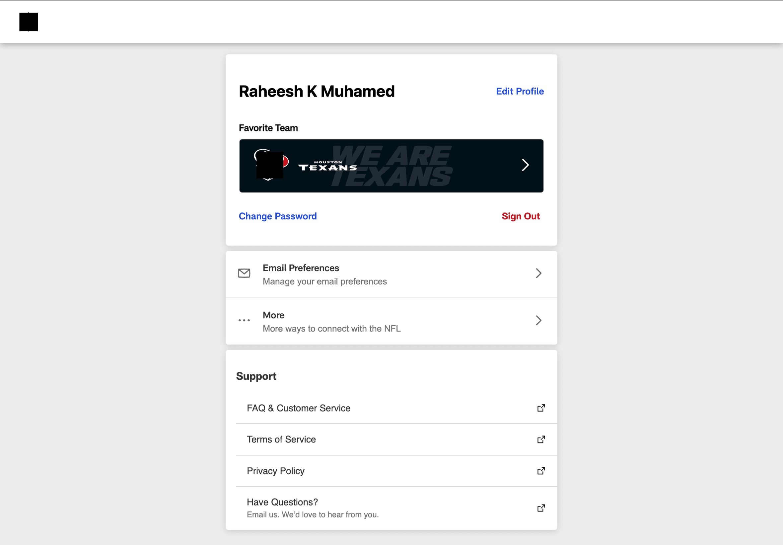Open the Privacy Policy entry
The height and width of the screenshot is (545, 783).
click(275, 471)
